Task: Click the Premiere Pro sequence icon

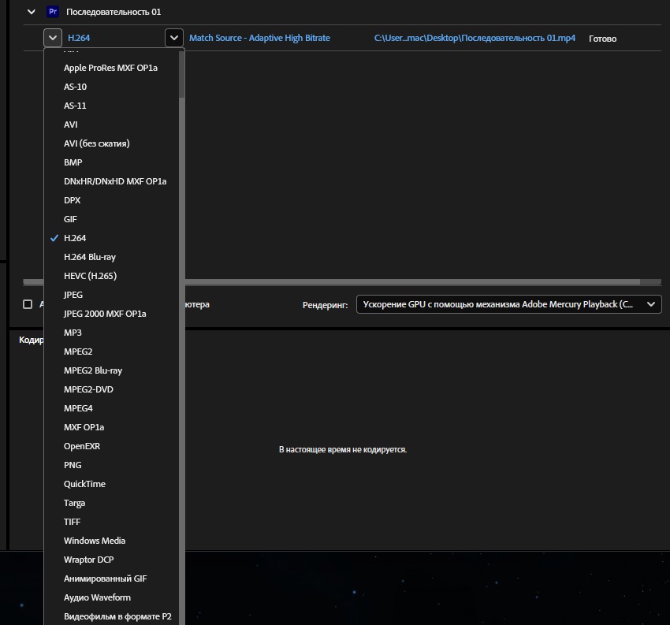Action: [53, 12]
